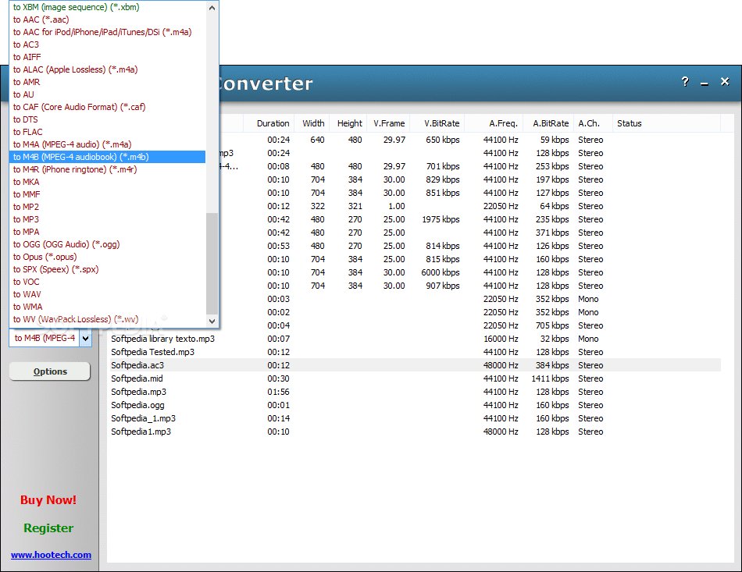Sort files by the Duration column header
Viewport: 742px width, 572px height.
272,123
